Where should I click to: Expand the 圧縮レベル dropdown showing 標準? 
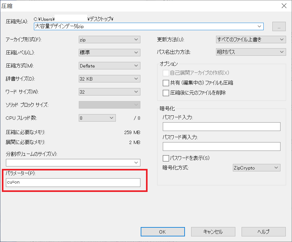point(109,53)
